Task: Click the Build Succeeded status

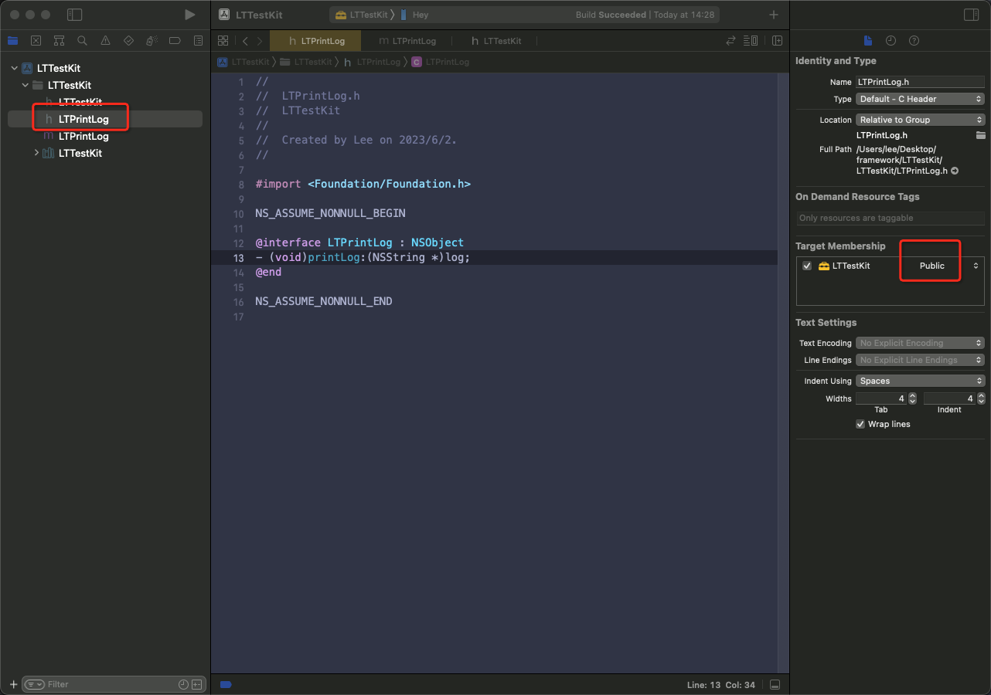Action: [611, 15]
